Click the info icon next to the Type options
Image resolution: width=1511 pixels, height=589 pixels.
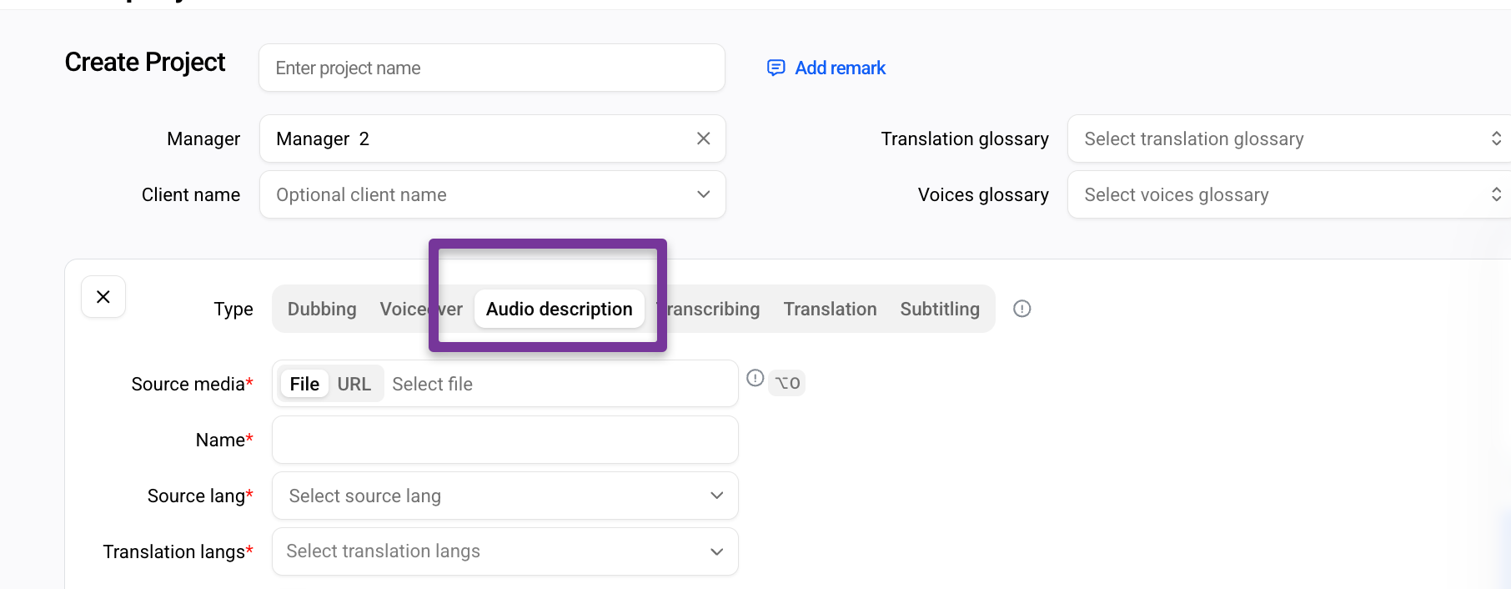(x=1022, y=309)
